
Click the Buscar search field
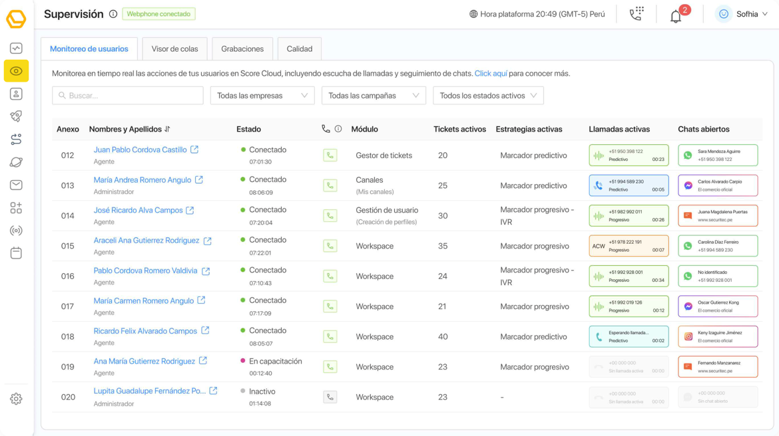click(127, 95)
